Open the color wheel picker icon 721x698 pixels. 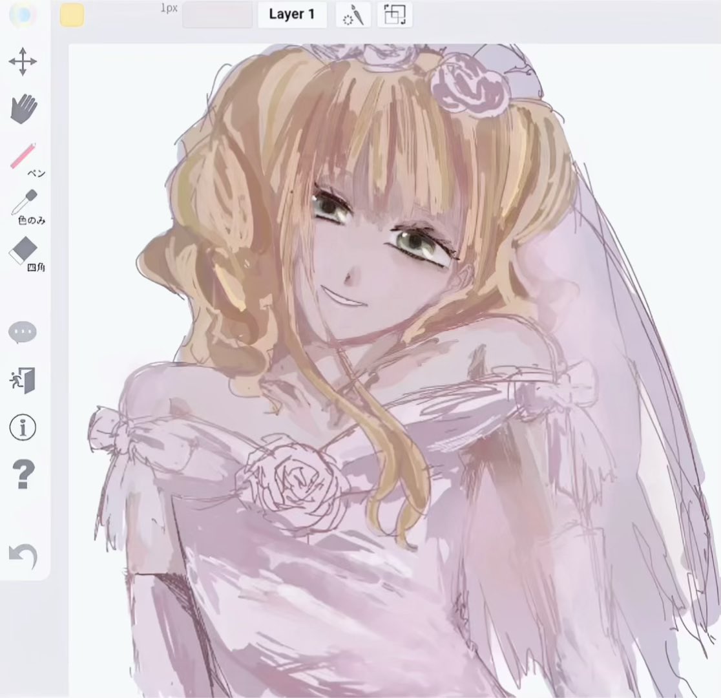tap(21, 15)
